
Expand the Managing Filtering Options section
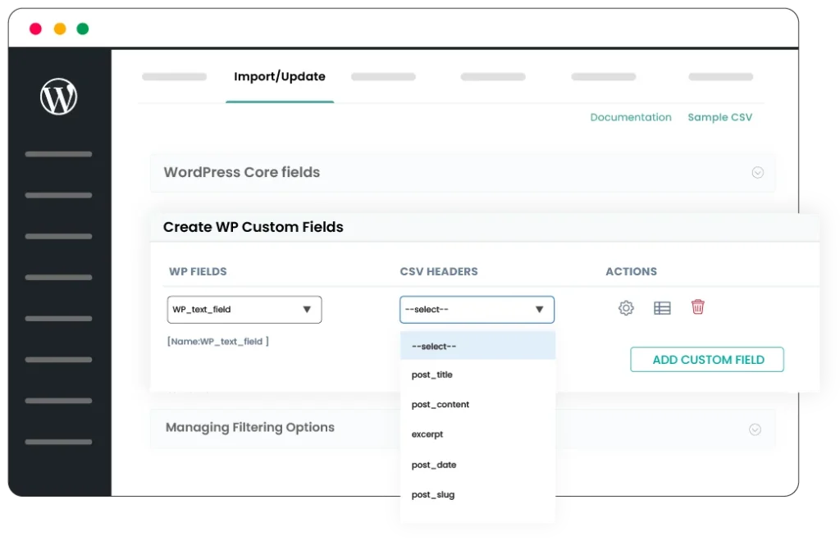[x=754, y=428]
